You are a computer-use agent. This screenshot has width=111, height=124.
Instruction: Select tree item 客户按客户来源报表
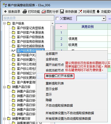[30, 32]
